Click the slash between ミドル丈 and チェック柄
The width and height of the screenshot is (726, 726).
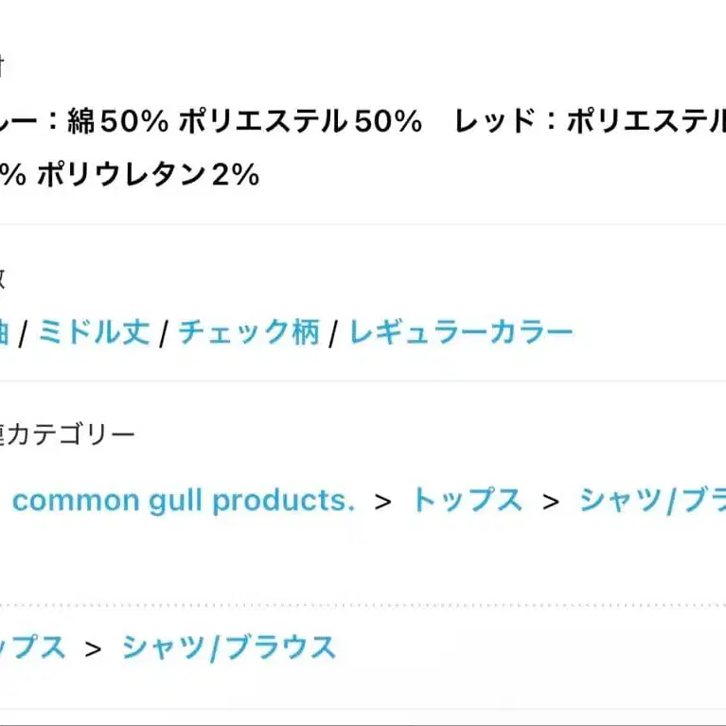[x=164, y=333]
